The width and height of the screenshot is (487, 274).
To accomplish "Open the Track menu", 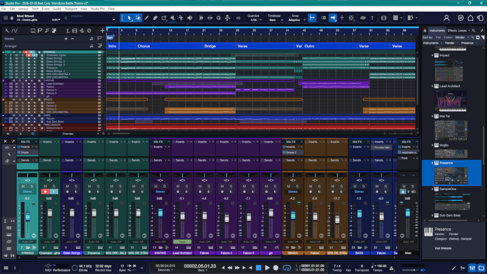I will [x=35, y=9].
